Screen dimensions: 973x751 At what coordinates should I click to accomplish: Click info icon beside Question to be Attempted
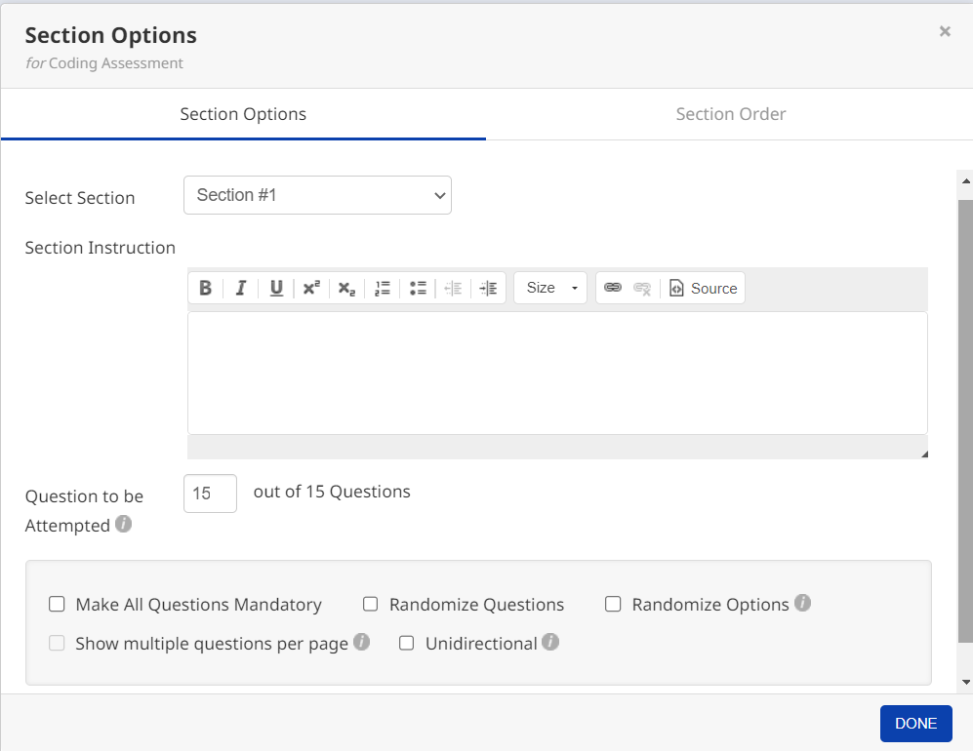coord(124,524)
